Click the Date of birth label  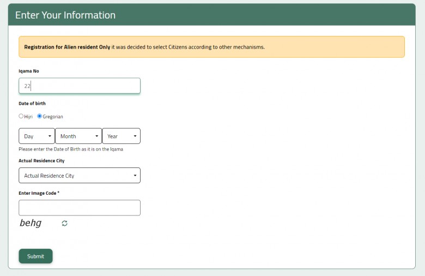click(32, 104)
